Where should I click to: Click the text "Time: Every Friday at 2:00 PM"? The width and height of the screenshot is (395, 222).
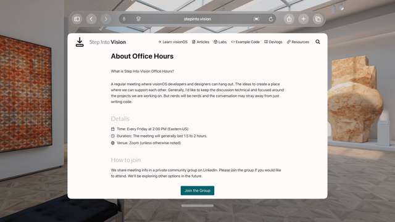pos(141,129)
